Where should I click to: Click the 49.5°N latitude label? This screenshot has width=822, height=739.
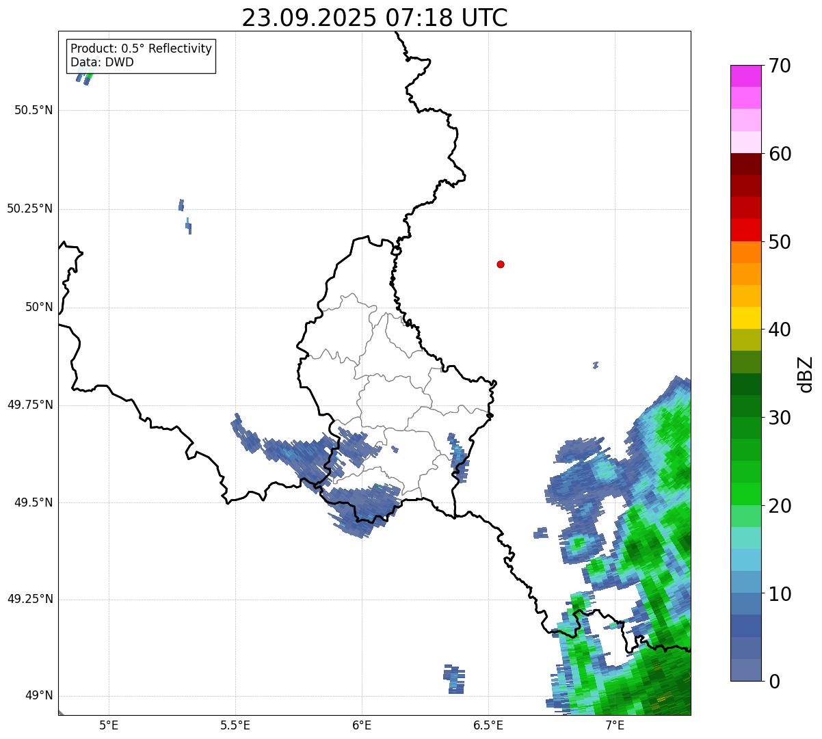(34, 502)
